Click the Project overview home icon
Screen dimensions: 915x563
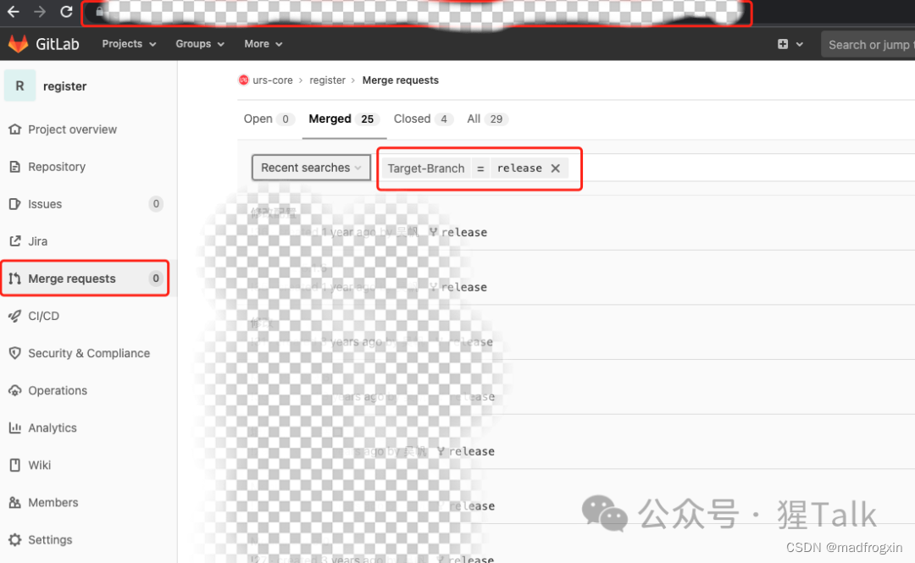click(x=15, y=129)
